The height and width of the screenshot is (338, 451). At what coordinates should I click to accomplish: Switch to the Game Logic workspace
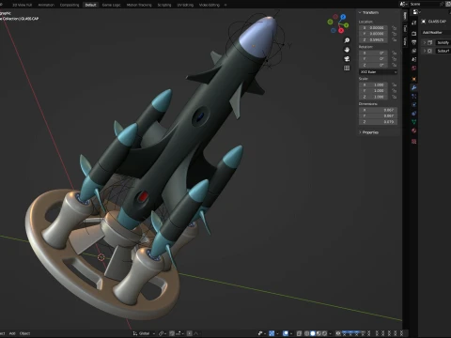111,5
